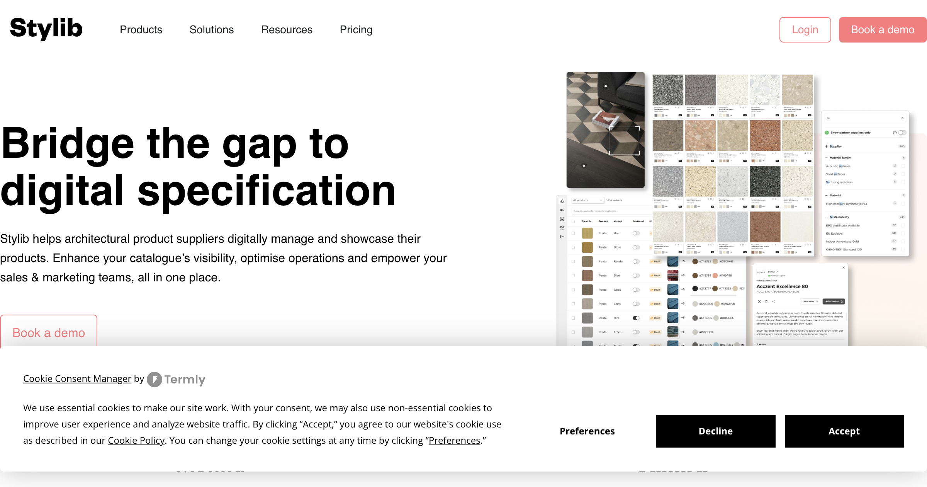This screenshot has height=487, width=927.
Task: Toggle Featured for Penta Hue
Action: click(636, 233)
